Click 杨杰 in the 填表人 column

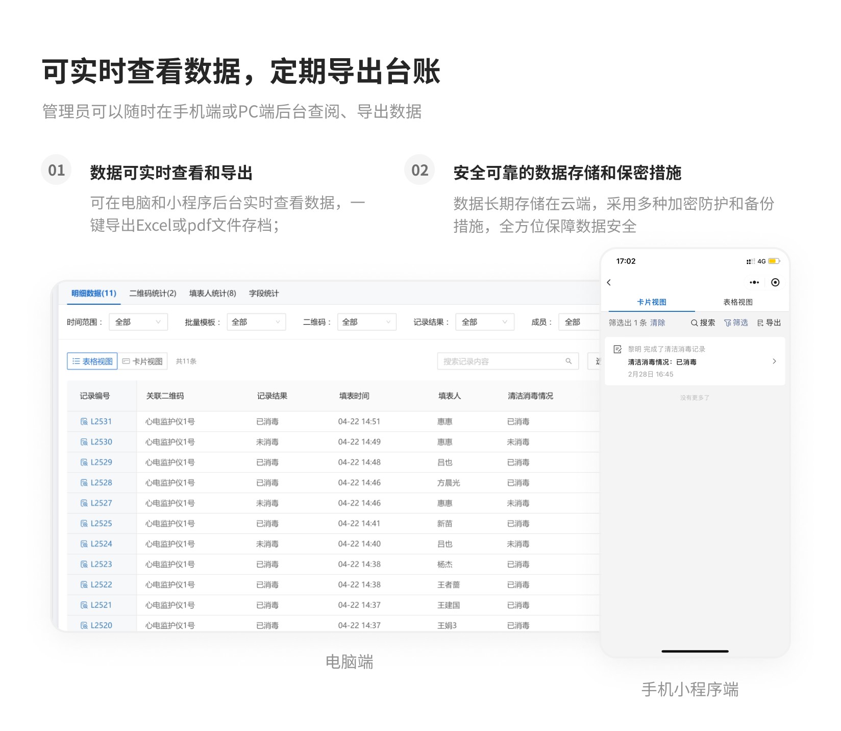444,565
